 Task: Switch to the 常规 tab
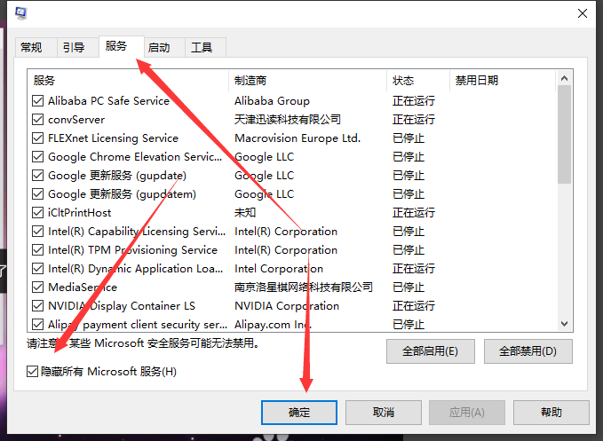click(x=31, y=48)
